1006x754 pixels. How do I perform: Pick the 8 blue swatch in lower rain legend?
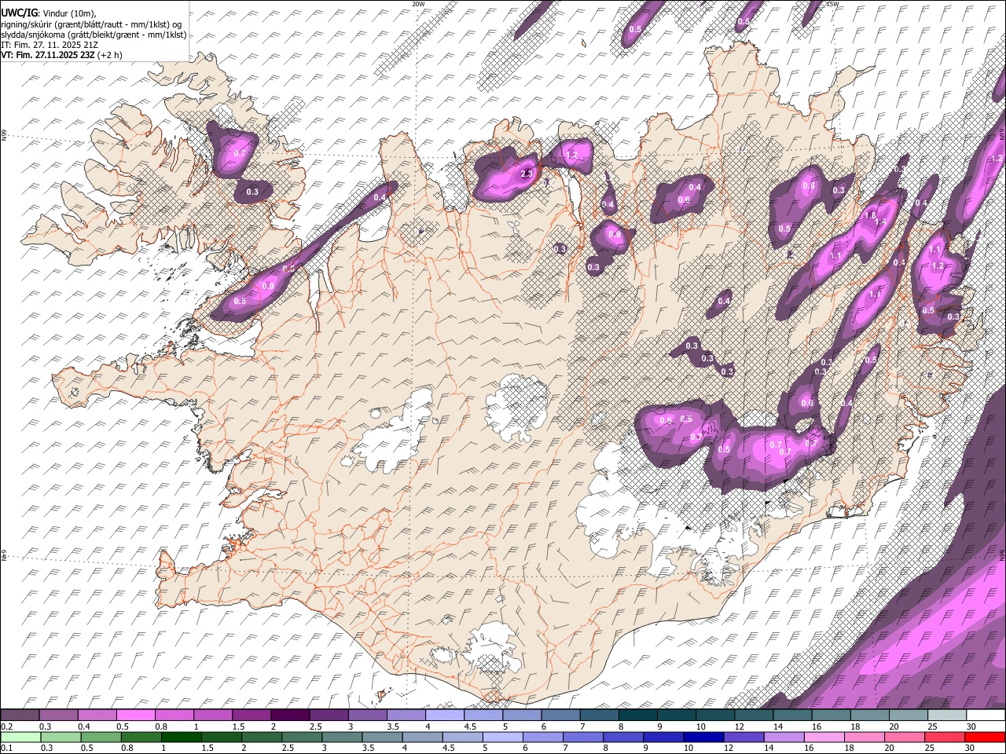point(622,737)
